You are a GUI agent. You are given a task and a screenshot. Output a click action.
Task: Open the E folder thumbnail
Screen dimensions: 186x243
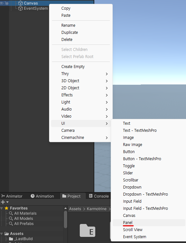(88, 230)
